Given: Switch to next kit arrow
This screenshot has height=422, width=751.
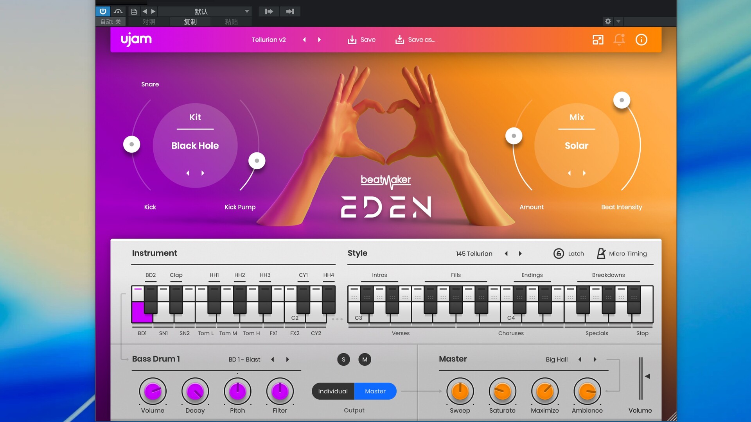Looking at the screenshot, I should [203, 173].
